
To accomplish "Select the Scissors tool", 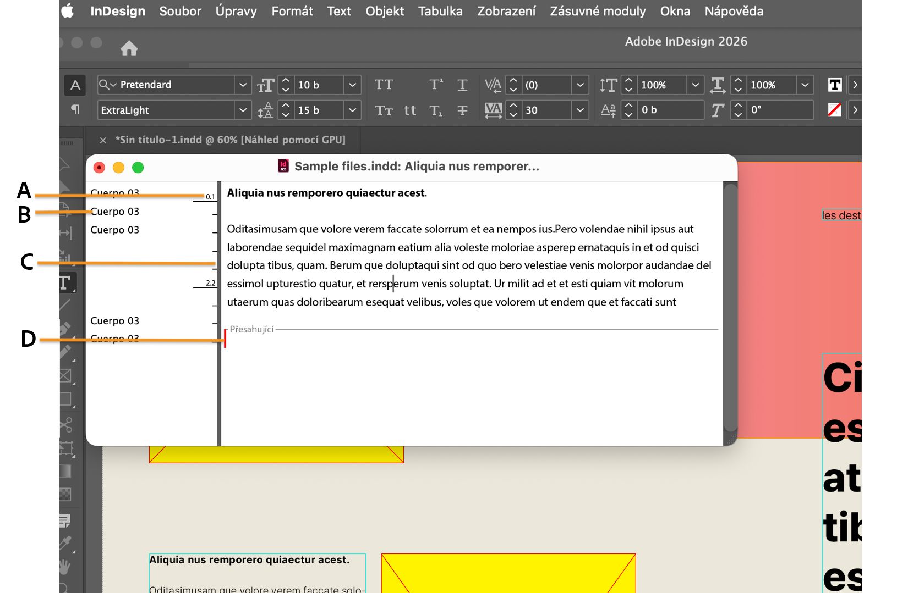I will point(66,425).
